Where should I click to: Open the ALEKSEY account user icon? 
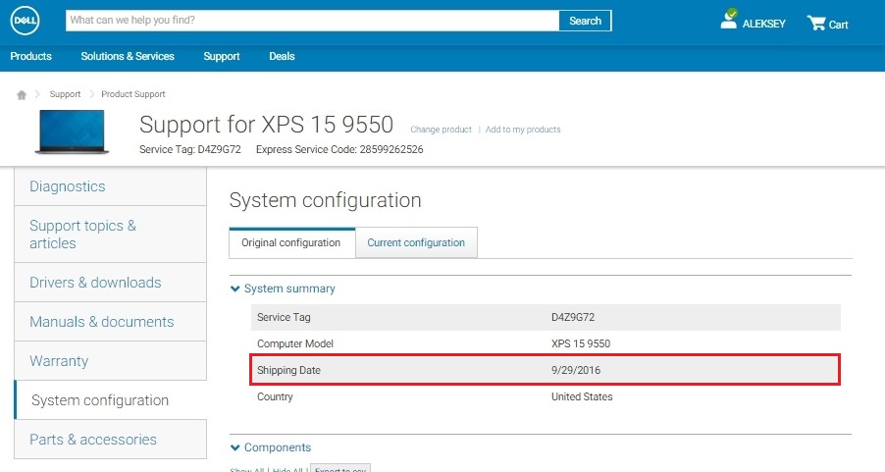[x=729, y=20]
